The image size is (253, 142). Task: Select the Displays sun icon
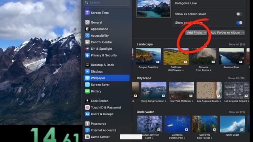click(87, 71)
